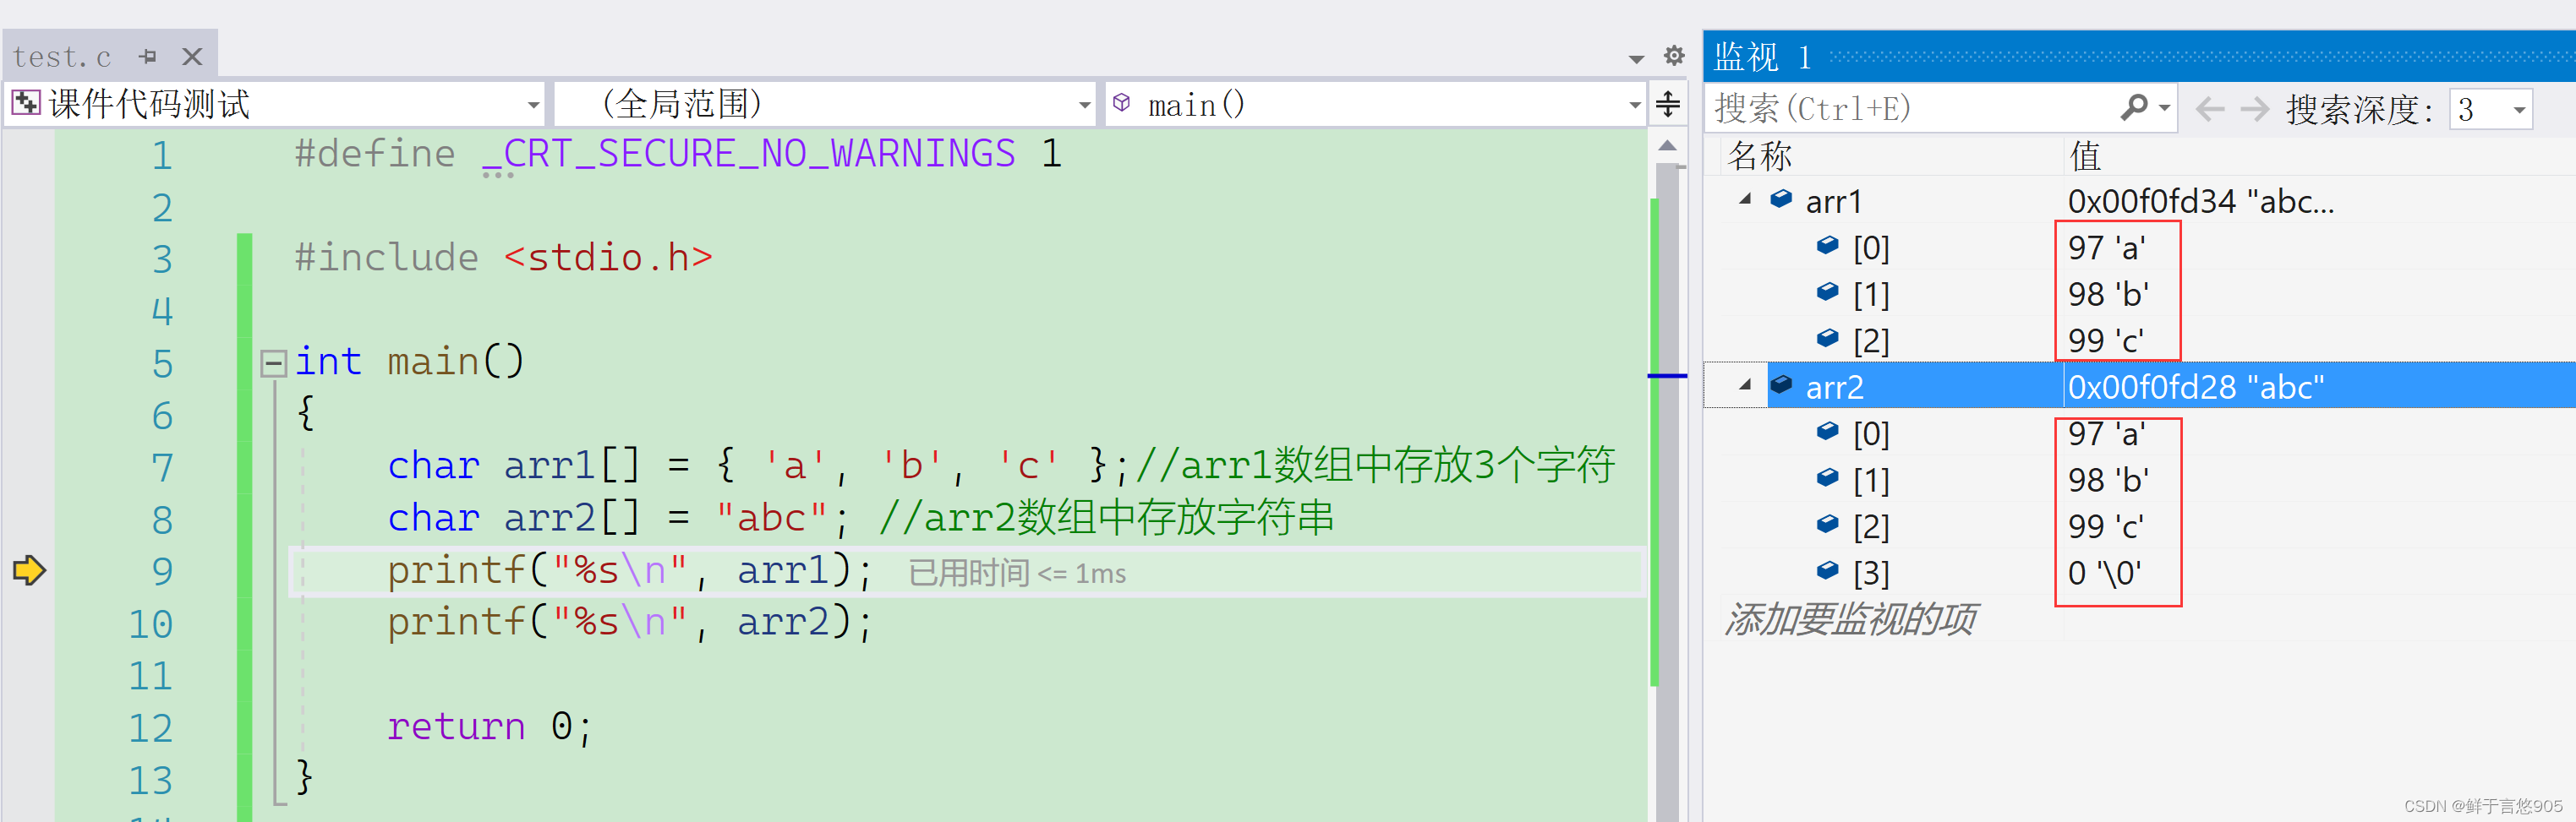Open the active files dropdown arrow
Viewport: 2576px width, 822px height.
point(1636,59)
